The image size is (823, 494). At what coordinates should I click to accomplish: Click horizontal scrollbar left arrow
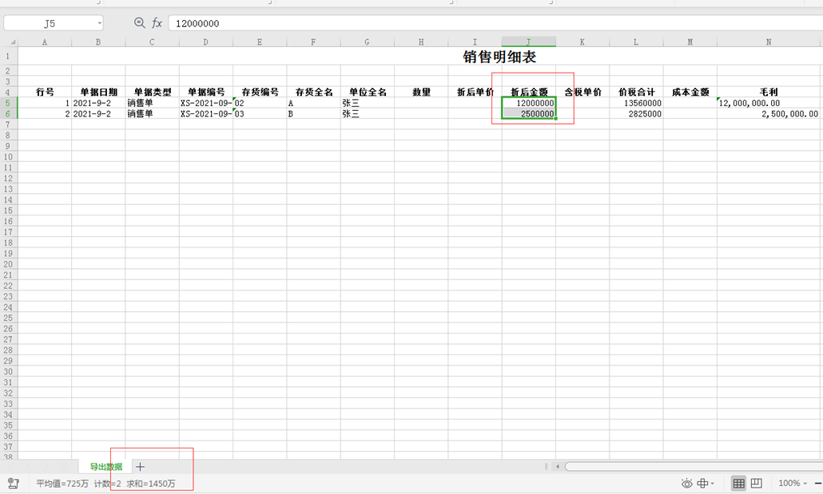[558, 466]
